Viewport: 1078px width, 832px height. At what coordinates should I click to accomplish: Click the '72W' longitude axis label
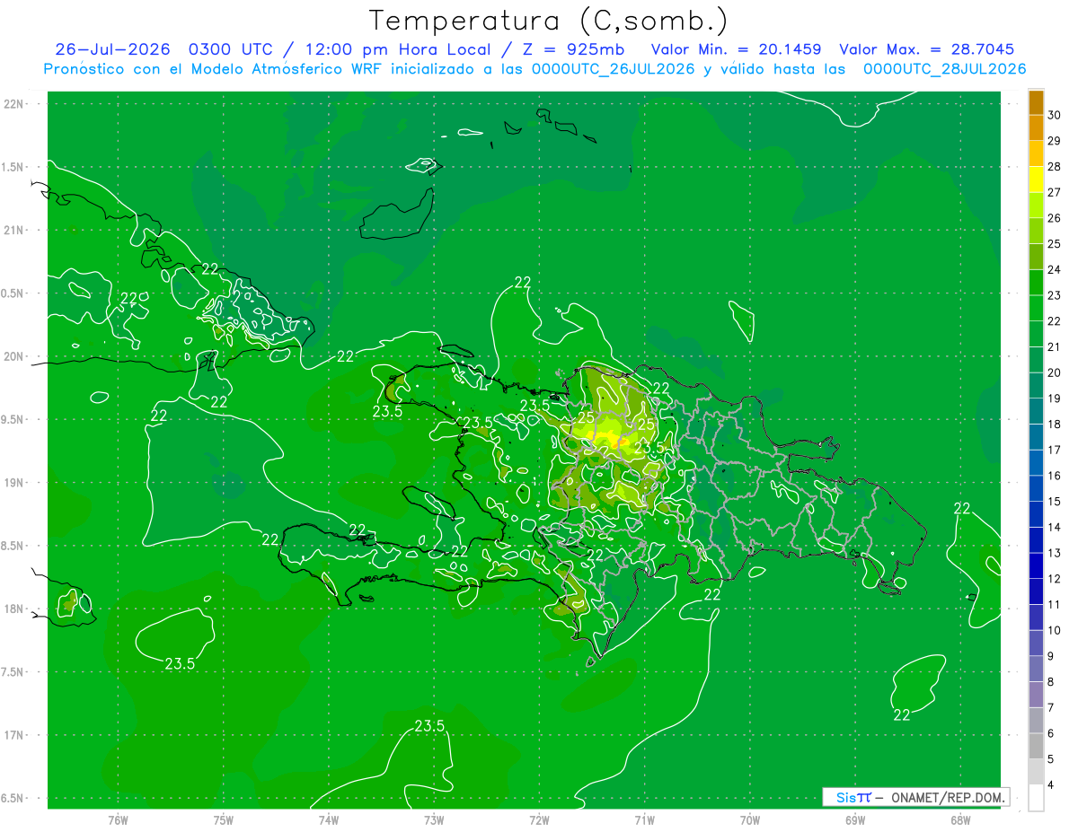pos(539,819)
